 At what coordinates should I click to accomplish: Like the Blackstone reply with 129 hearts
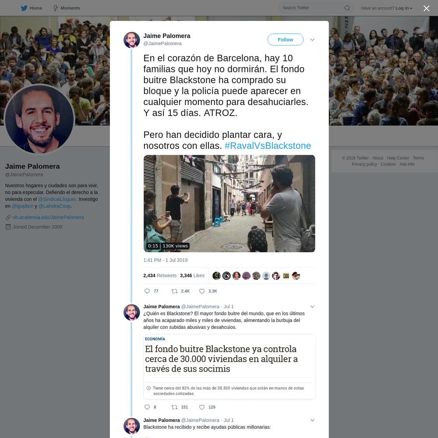click(201, 407)
